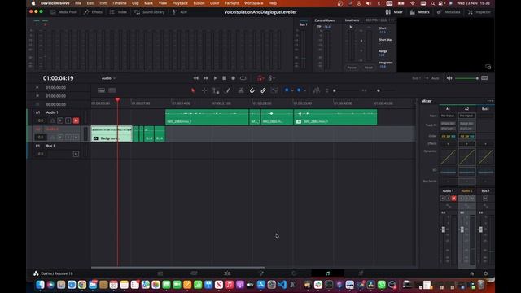The image size is (521, 293).
Task: Click the rewind transport button
Action: 195,78
